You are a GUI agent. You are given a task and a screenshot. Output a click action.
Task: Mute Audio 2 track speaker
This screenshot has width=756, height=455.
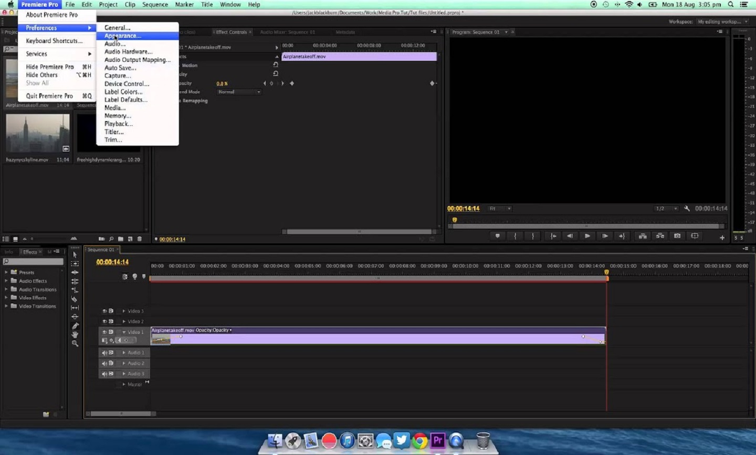coord(104,363)
